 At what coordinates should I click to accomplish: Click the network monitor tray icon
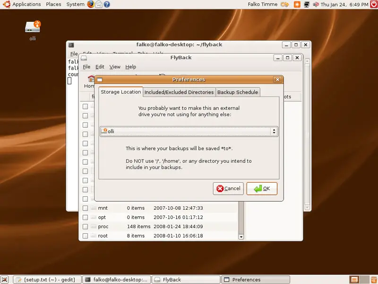(x=307, y=4)
